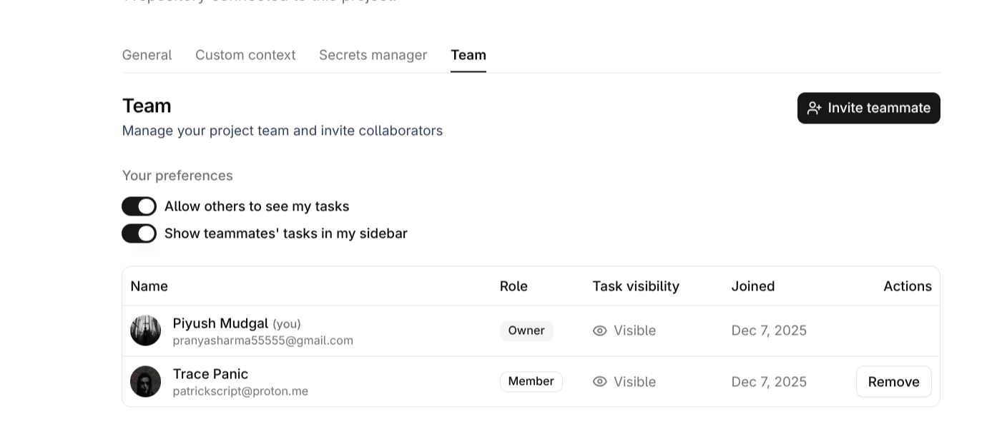
Task: Click the Role column header
Action: (514, 286)
